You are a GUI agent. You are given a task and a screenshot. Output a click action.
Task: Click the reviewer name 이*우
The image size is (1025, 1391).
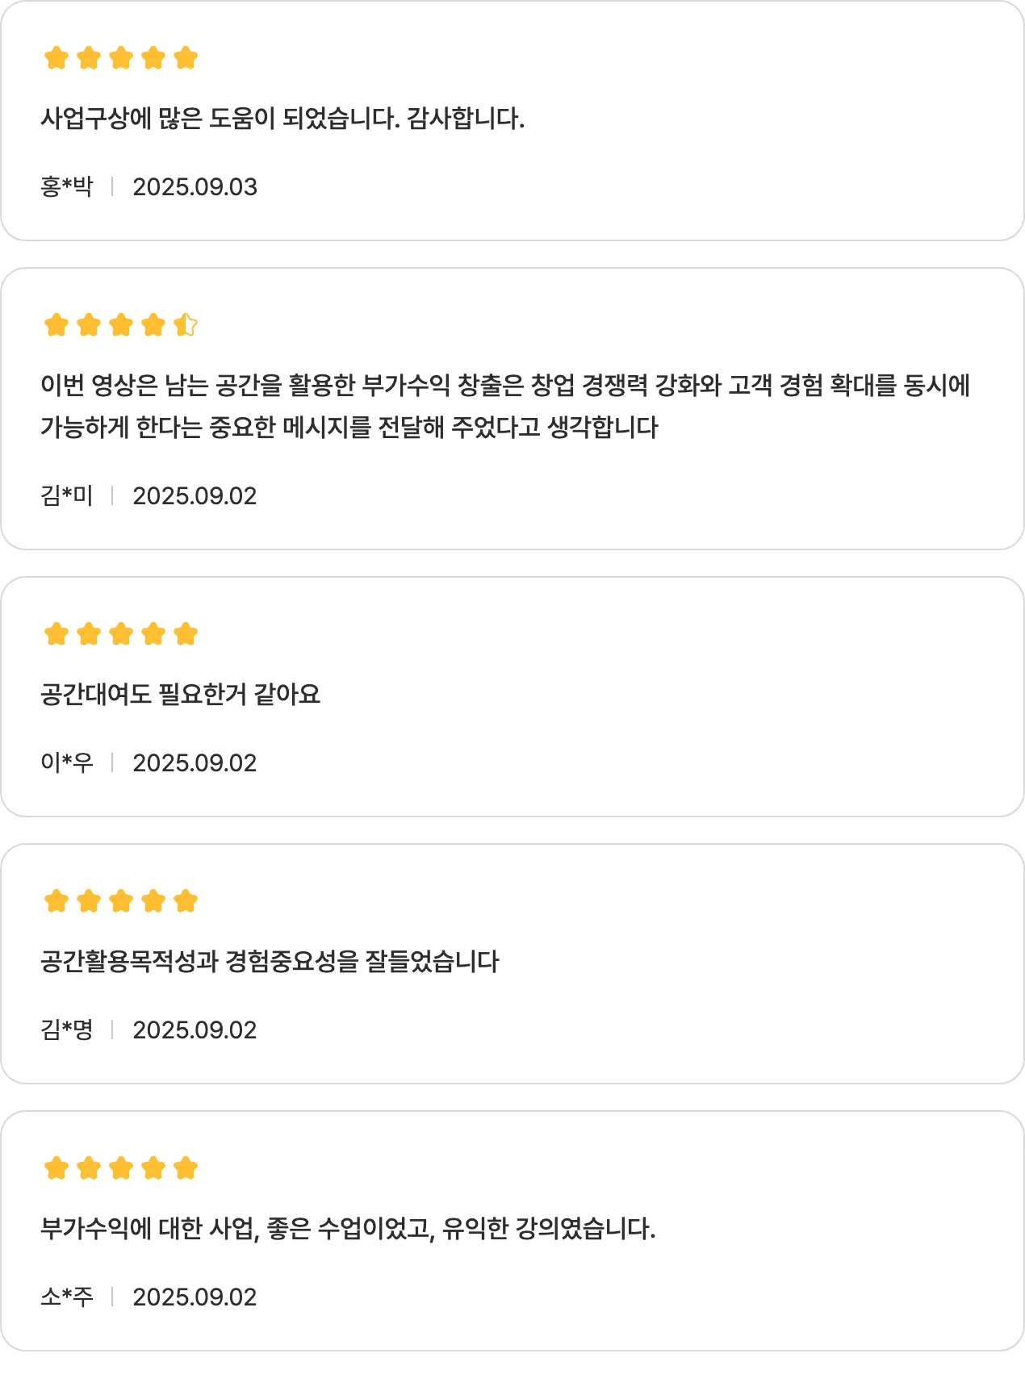click(x=67, y=763)
